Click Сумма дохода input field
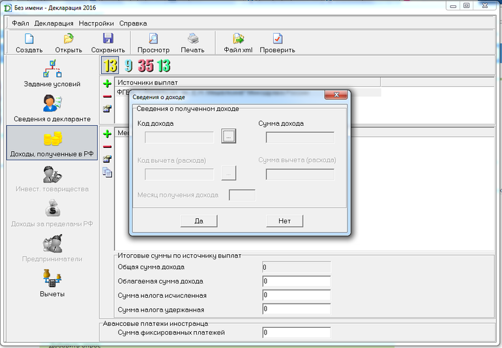 [300, 137]
